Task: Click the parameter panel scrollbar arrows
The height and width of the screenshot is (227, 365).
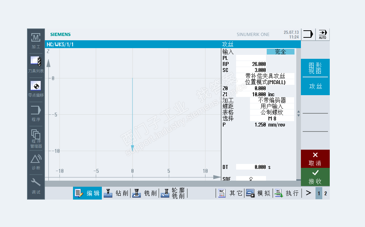Action: pyautogui.click(x=298, y=113)
